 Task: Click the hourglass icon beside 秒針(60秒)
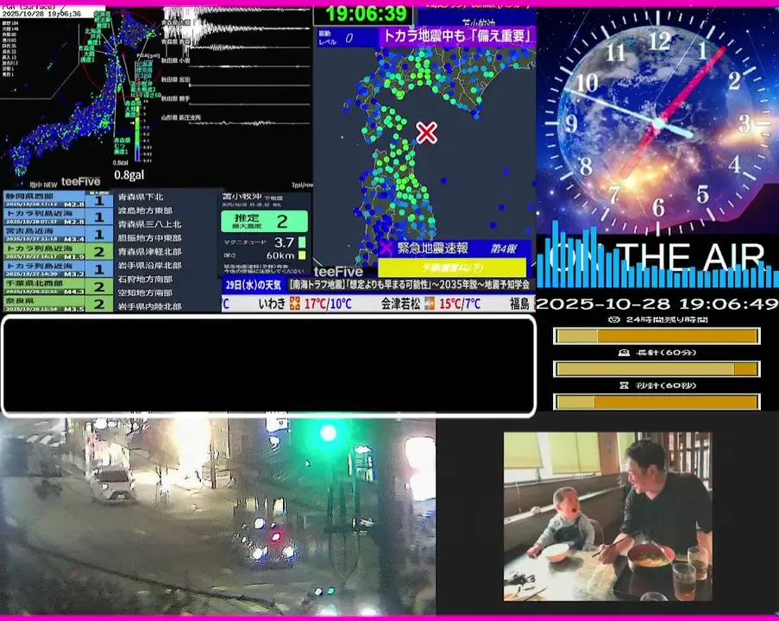pos(625,385)
